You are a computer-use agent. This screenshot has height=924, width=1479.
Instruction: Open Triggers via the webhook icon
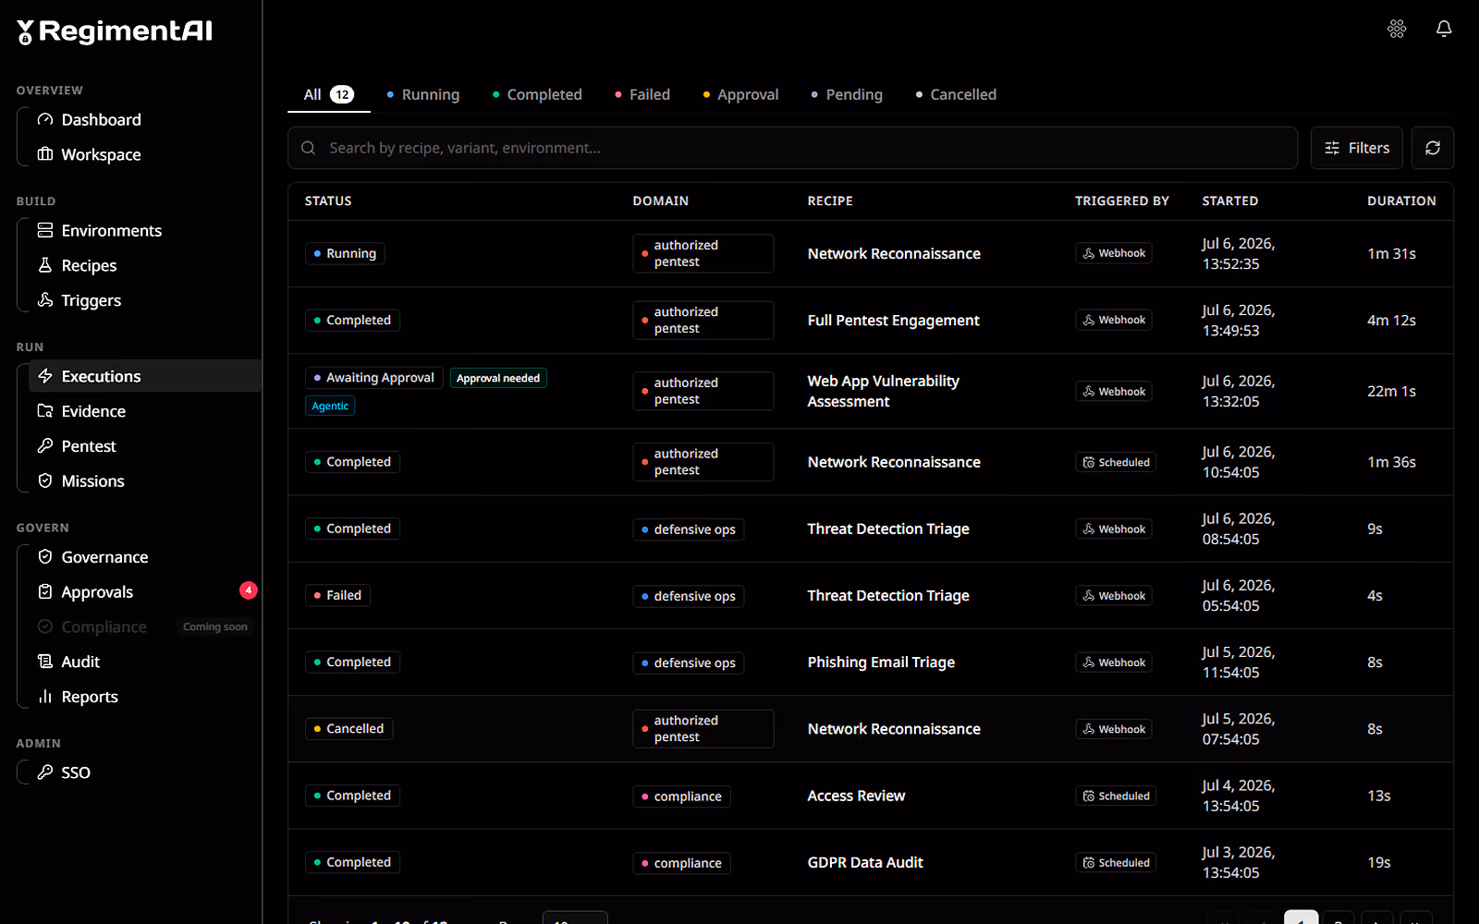tap(44, 300)
